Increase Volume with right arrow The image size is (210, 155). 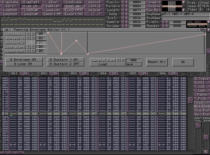(x=126, y=26)
